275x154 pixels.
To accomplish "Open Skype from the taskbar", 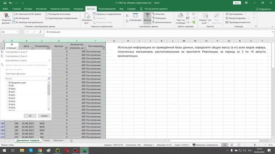I will (x=31, y=150).
